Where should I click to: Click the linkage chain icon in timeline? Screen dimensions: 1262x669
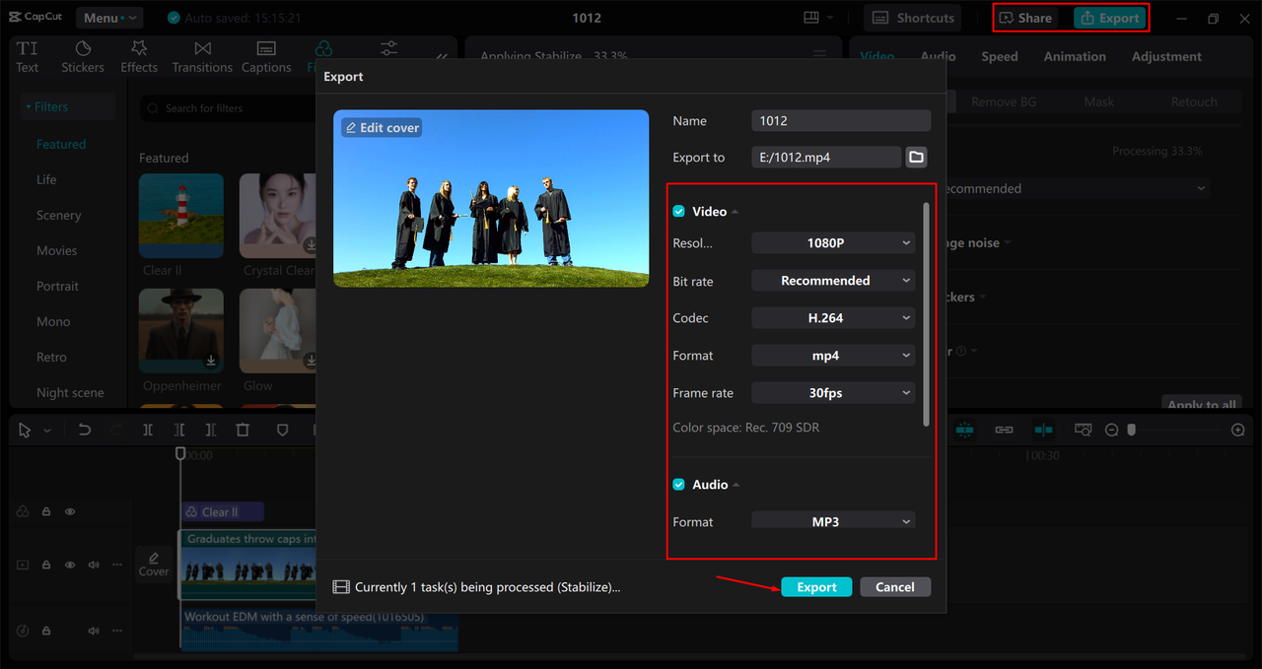[x=1004, y=430]
